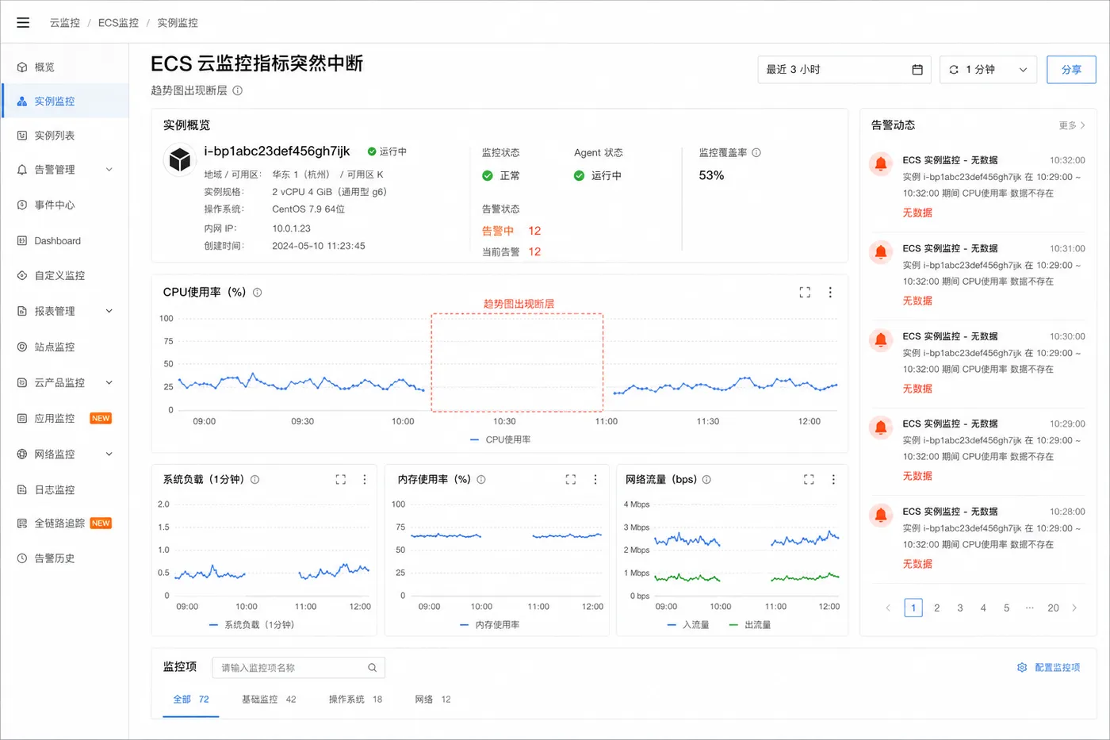Click the refresh icon beside 1 分钟
The height and width of the screenshot is (740, 1110).
point(954,70)
